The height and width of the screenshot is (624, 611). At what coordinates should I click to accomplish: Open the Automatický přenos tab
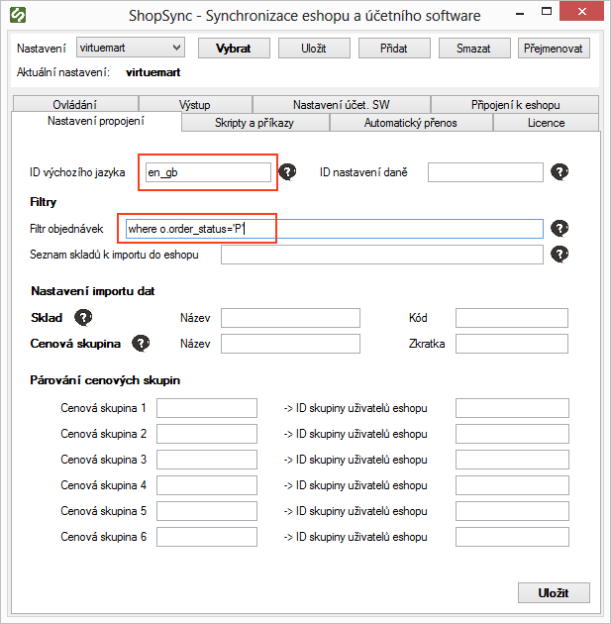[x=411, y=123]
